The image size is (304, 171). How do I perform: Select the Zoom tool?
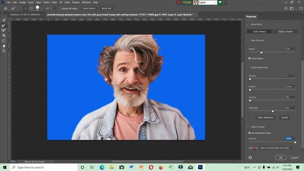4,51
